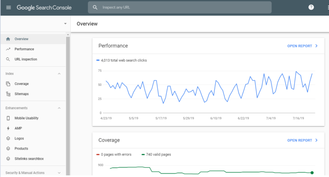This screenshot has height=177, width=329.
Task: Select Products in Enhancements menu
Action: tap(21, 148)
